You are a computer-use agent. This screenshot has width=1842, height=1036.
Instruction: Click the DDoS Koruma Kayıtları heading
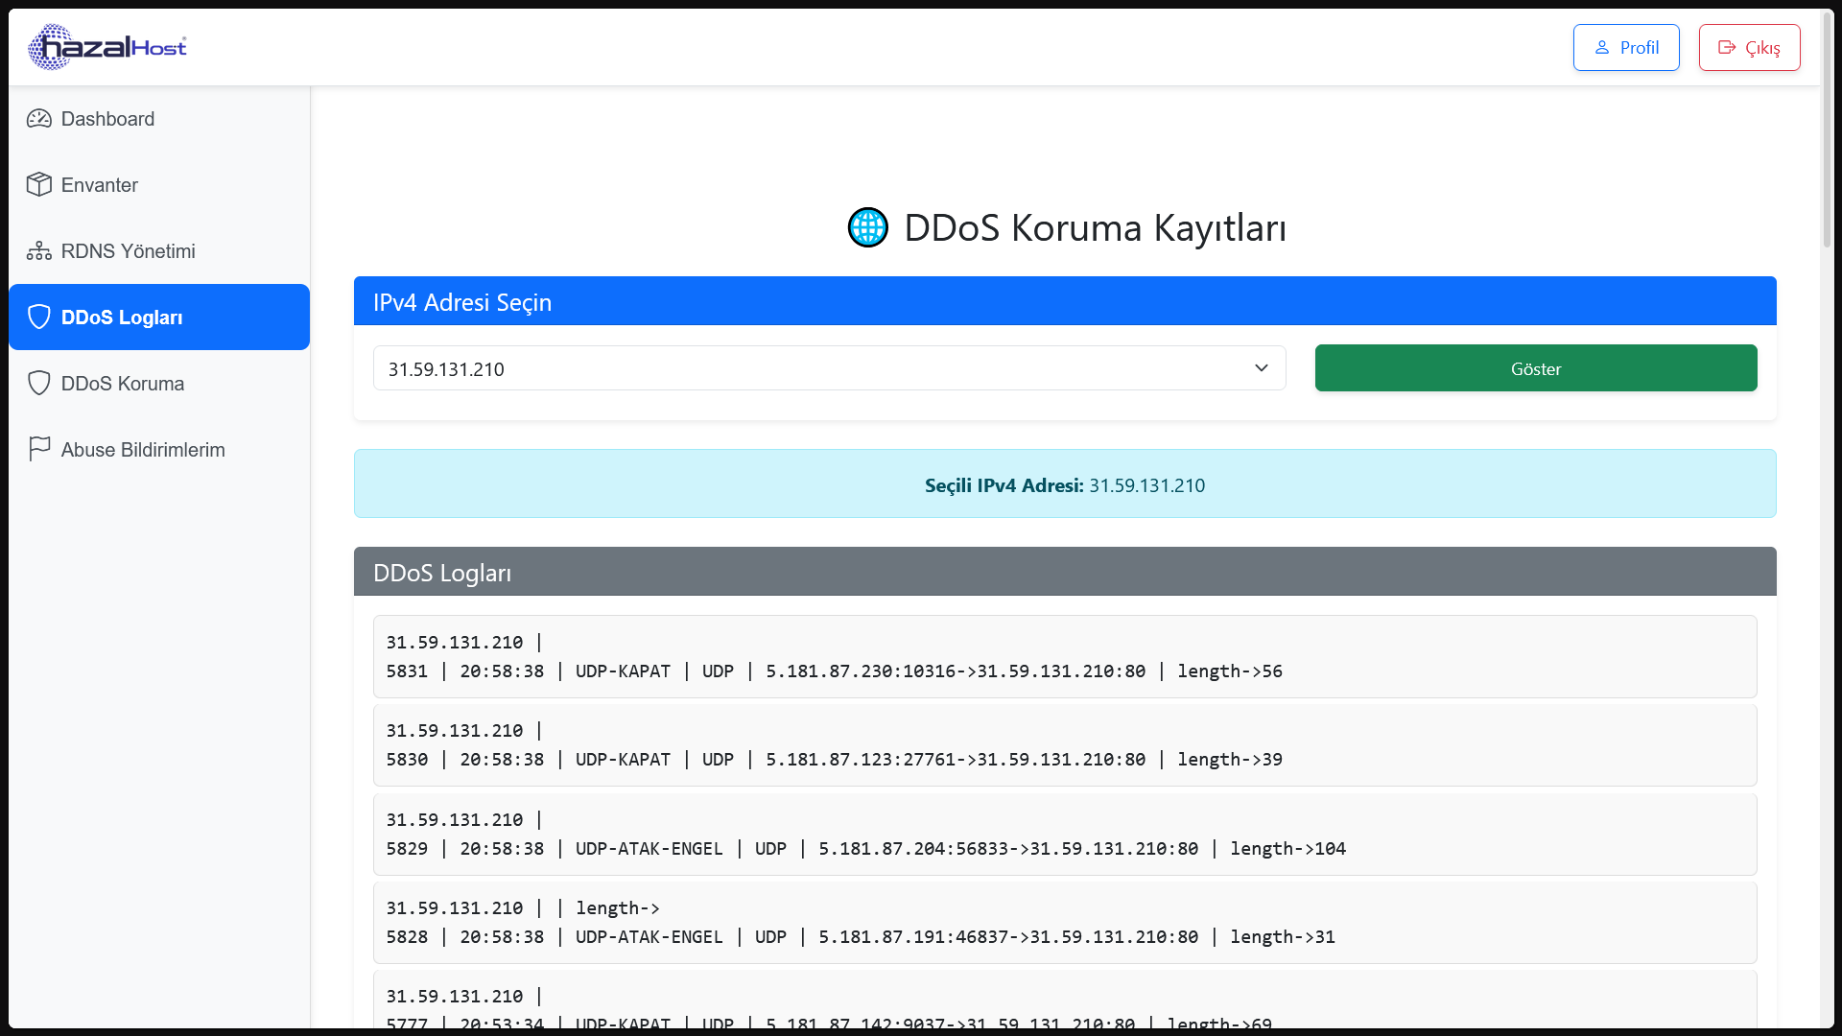coord(1095,228)
